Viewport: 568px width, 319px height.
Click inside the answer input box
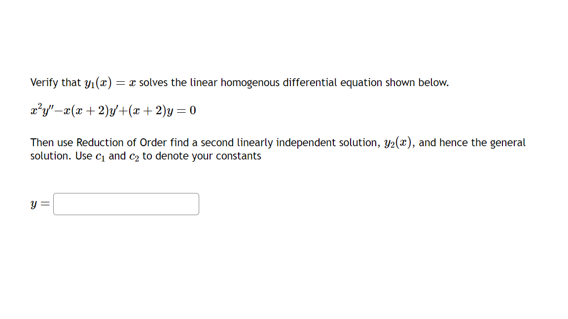126,203
